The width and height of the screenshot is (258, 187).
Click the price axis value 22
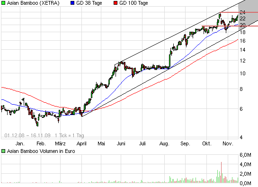point(242,18)
